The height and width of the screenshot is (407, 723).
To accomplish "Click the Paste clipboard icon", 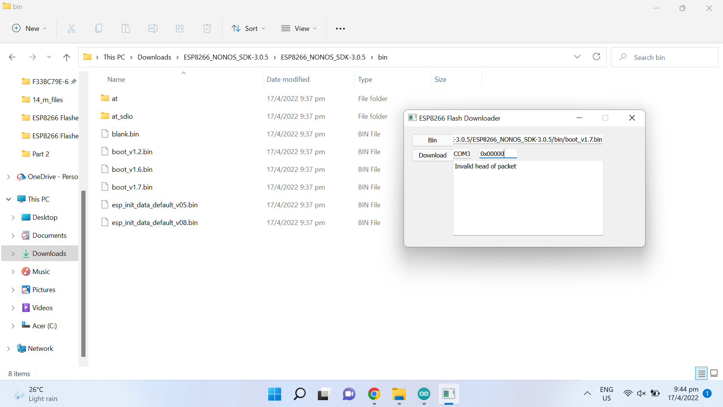I will (x=126, y=29).
